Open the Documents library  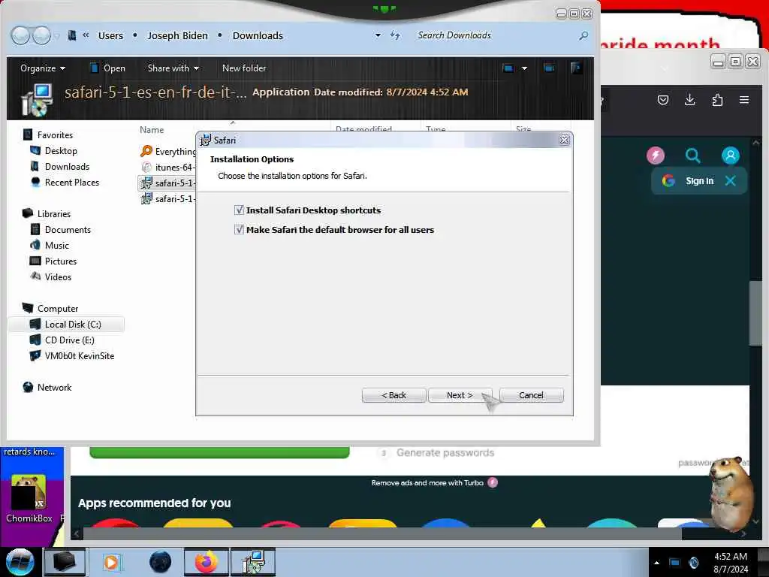tap(60, 230)
